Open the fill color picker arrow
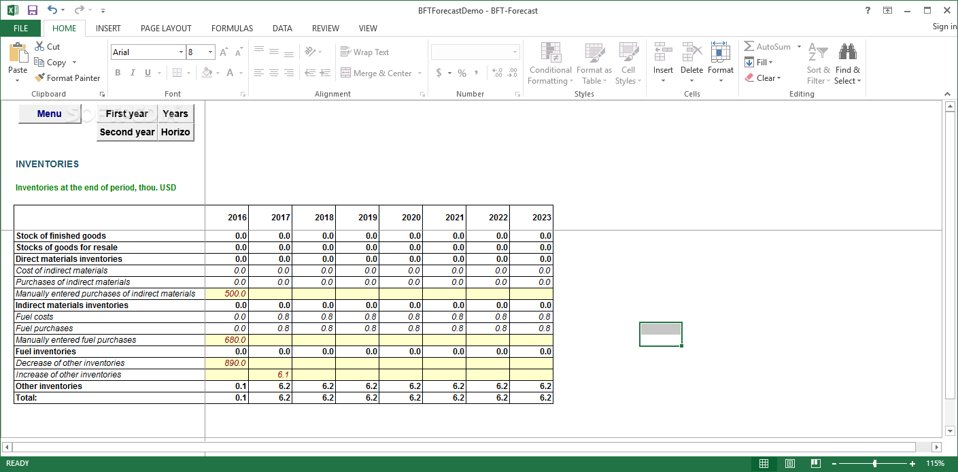The width and height of the screenshot is (958, 472). pyautogui.click(x=218, y=73)
